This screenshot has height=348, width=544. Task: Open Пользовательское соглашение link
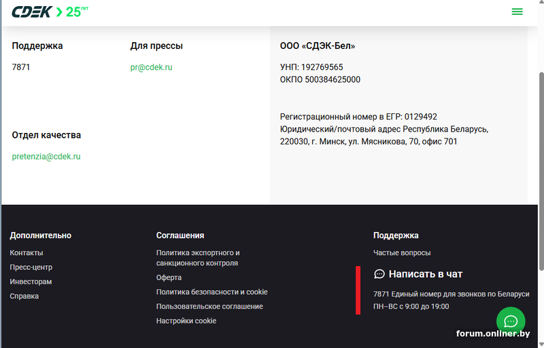209,306
